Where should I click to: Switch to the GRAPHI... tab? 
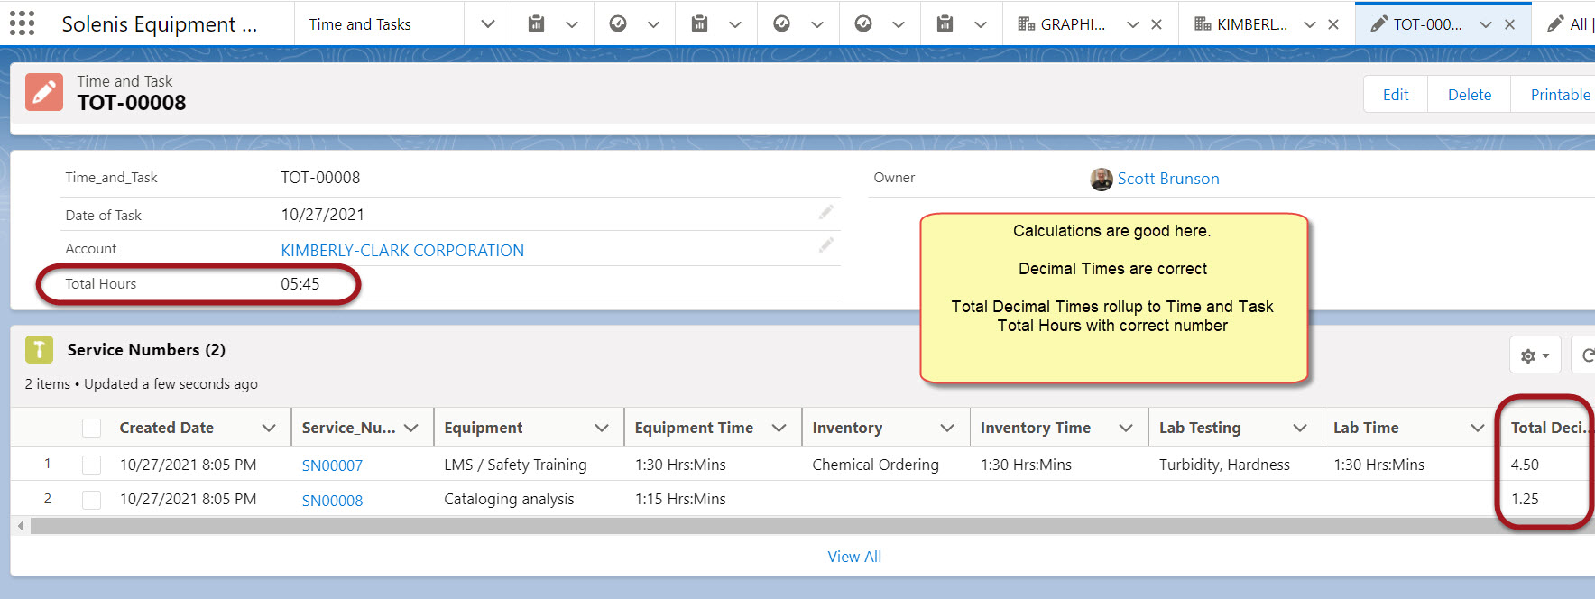pos(1072,24)
